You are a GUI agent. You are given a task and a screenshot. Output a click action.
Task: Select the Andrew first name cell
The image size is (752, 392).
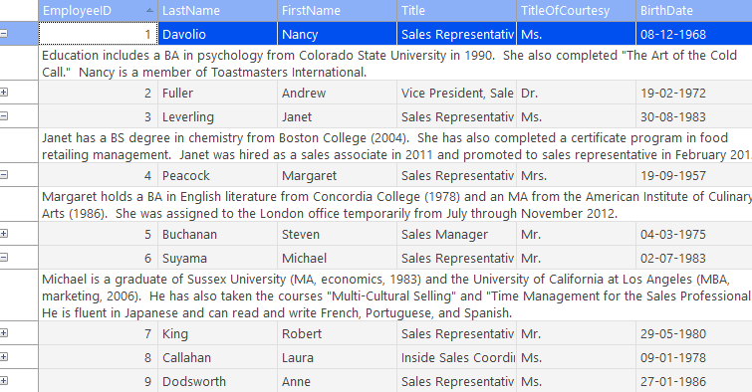point(337,93)
